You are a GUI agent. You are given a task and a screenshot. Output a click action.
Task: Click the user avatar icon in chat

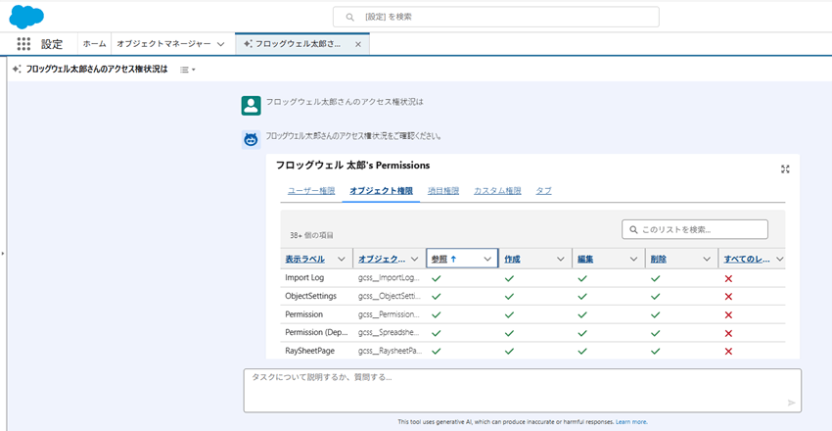tap(252, 105)
